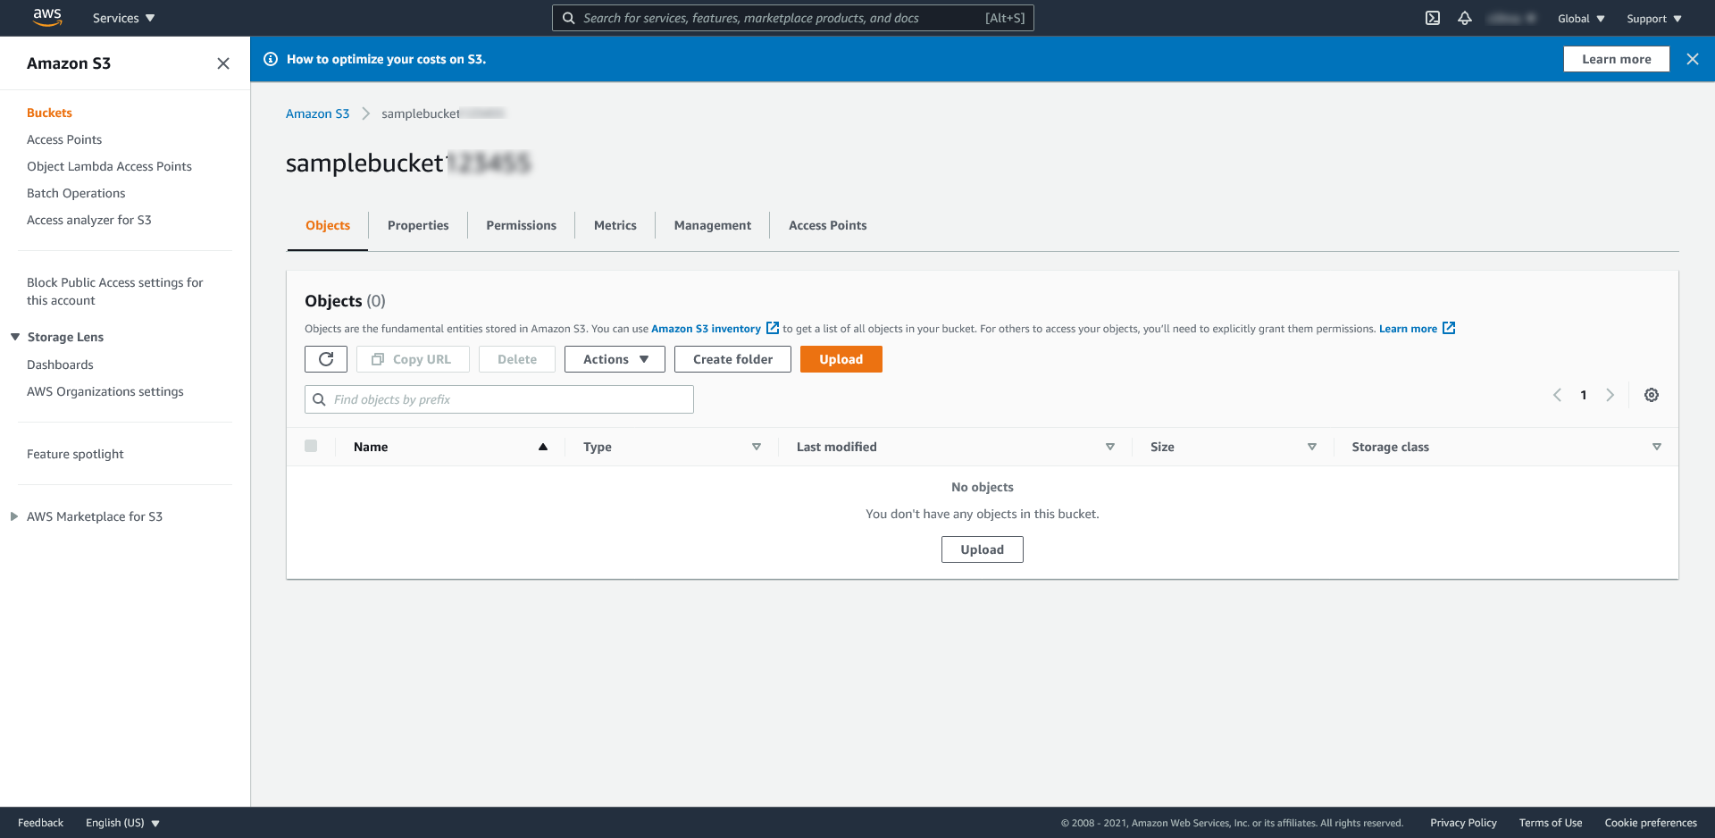Open the Actions dropdown
The image size is (1715, 838).
point(615,359)
